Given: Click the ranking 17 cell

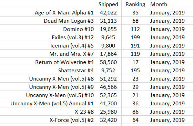Looking at the screenshot, I should pos(135,62).
